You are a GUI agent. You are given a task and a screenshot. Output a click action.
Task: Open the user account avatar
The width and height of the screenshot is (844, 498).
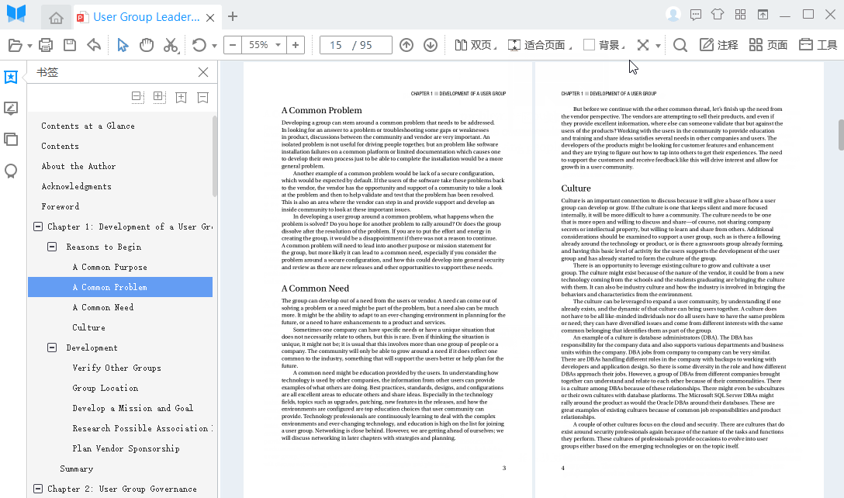pos(673,15)
